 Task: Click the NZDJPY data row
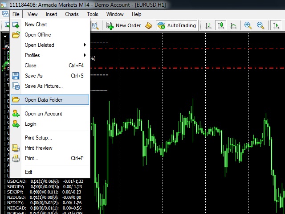[x=45, y=202]
